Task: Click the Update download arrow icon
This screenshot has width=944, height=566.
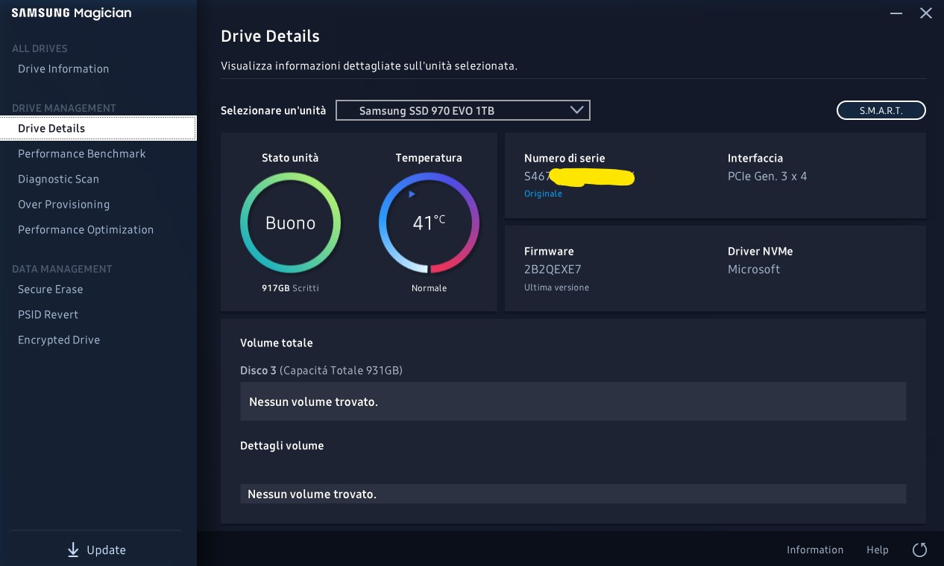Action: tap(73, 550)
